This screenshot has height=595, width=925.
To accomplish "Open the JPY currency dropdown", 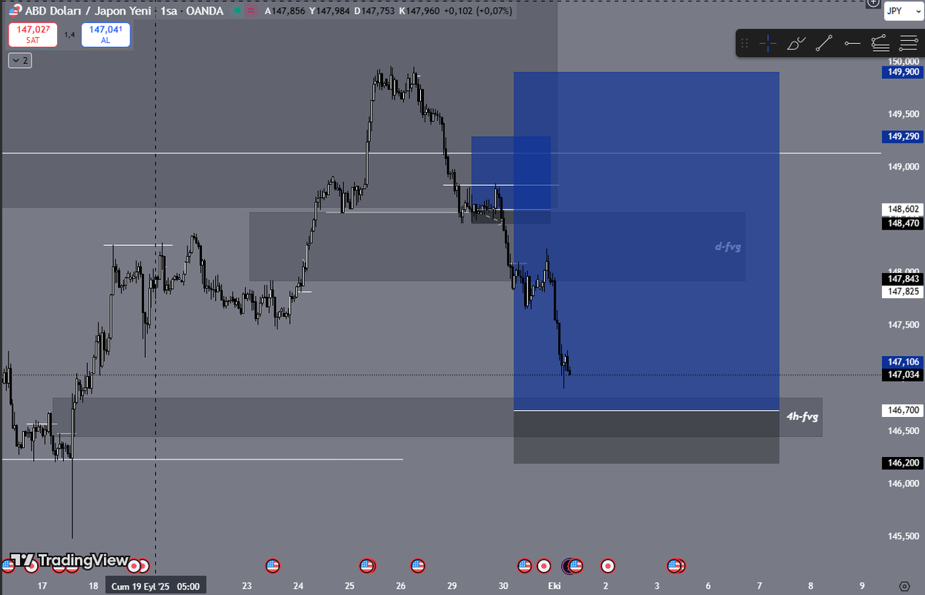I will click(x=902, y=10).
